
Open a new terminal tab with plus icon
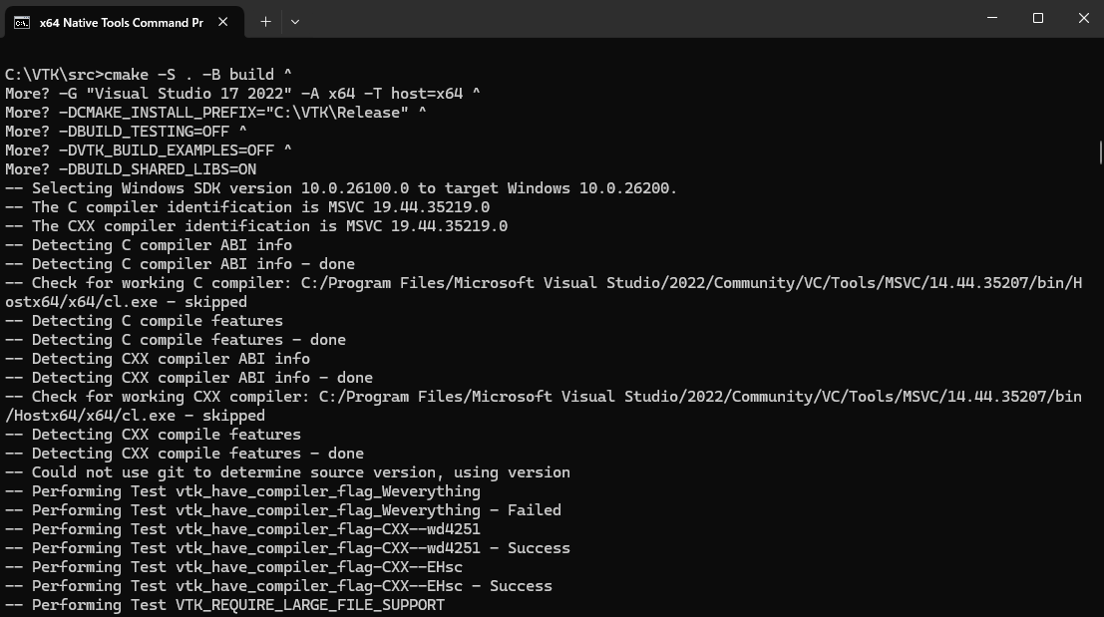(x=265, y=22)
